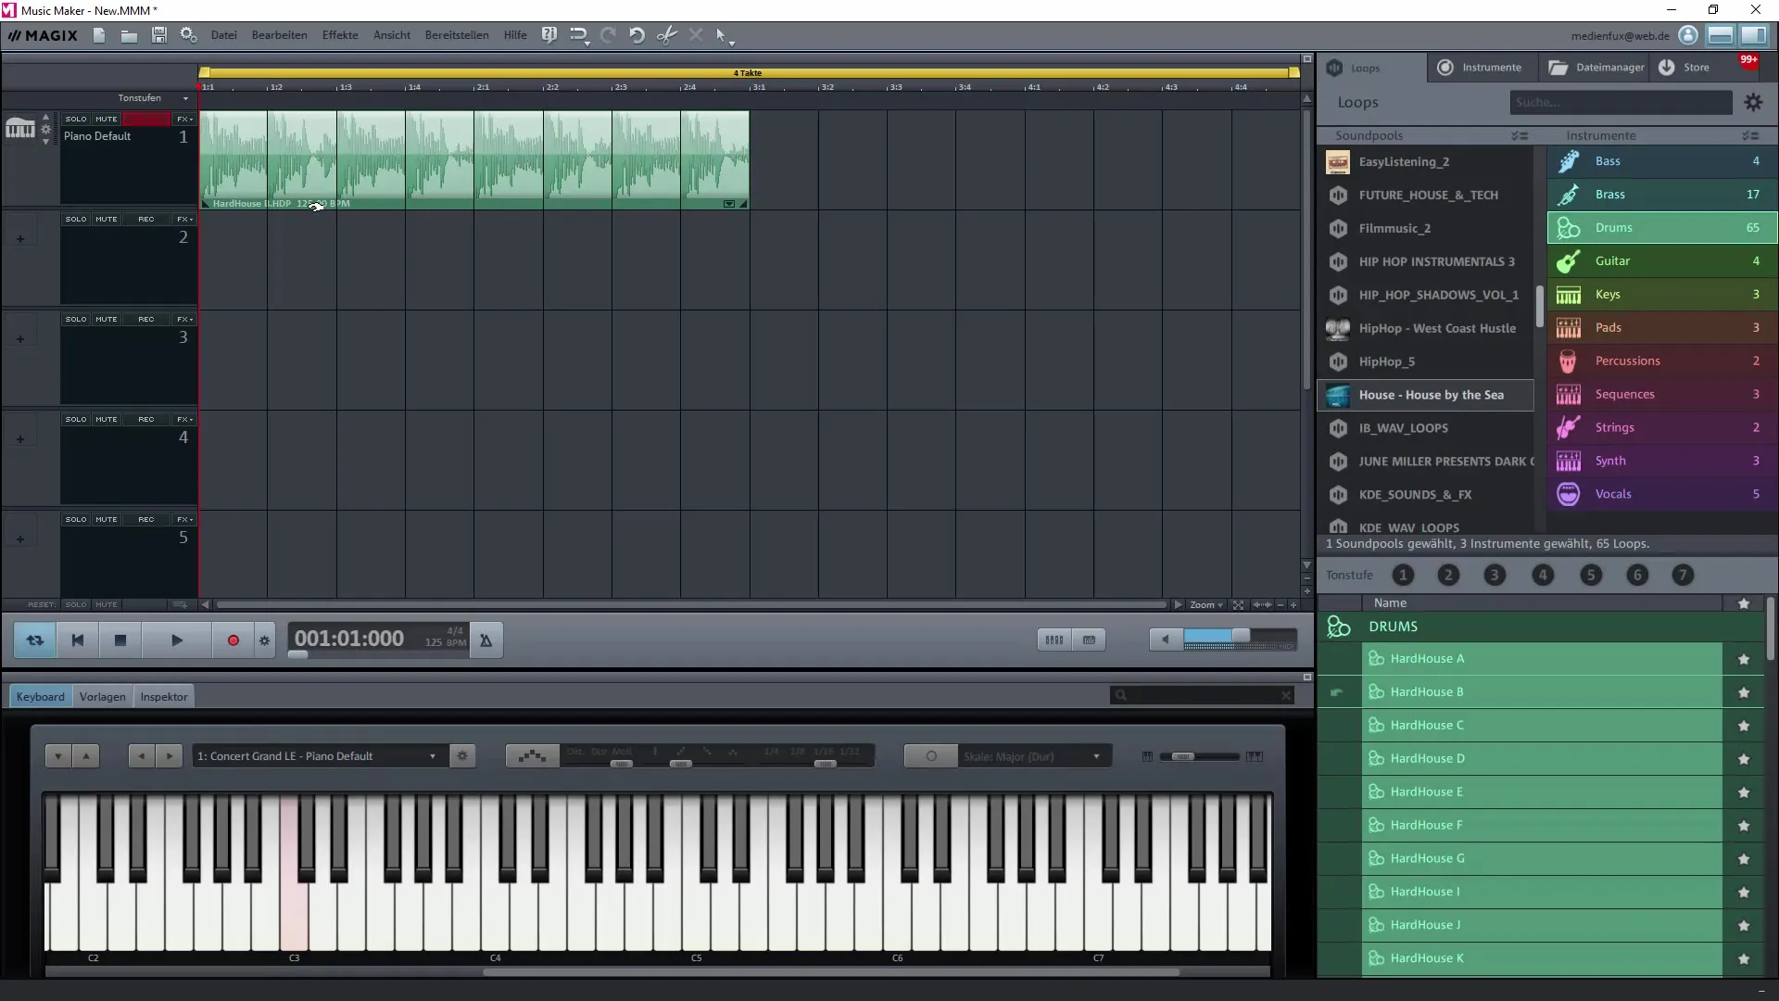Select Tonstufe 7 button

1684,575
